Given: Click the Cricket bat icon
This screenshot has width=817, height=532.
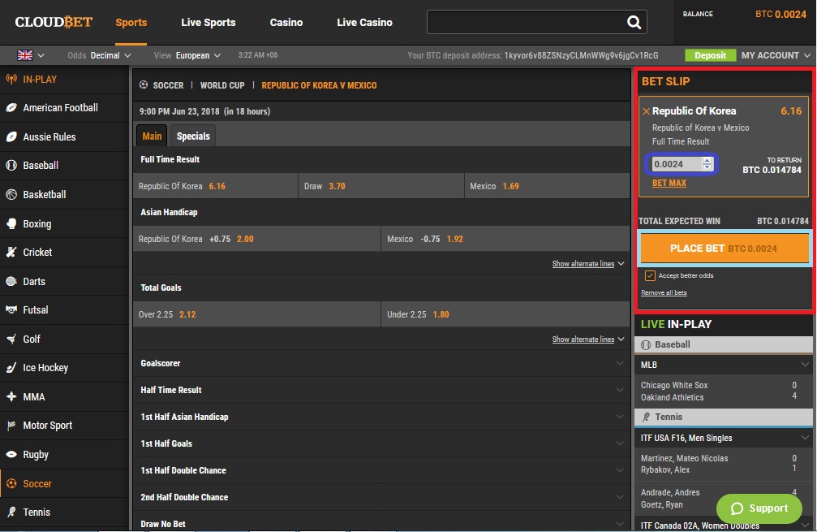Looking at the screenshot, I should coord(11,252).
